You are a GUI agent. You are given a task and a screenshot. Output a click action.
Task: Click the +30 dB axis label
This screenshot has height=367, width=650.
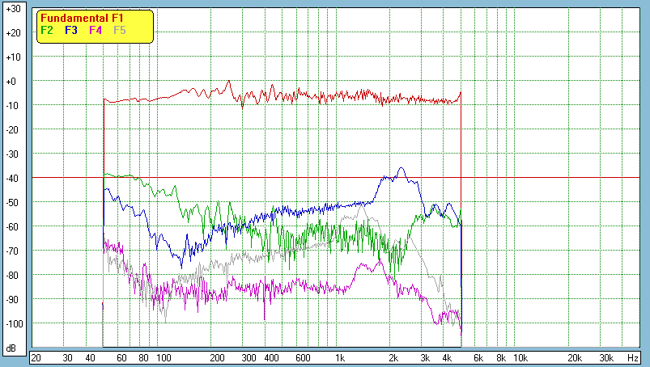pyautogui.click(x=13, y=9)
